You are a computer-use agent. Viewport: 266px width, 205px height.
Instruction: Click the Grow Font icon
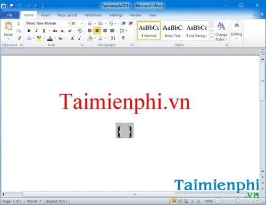tap(72, 38)
